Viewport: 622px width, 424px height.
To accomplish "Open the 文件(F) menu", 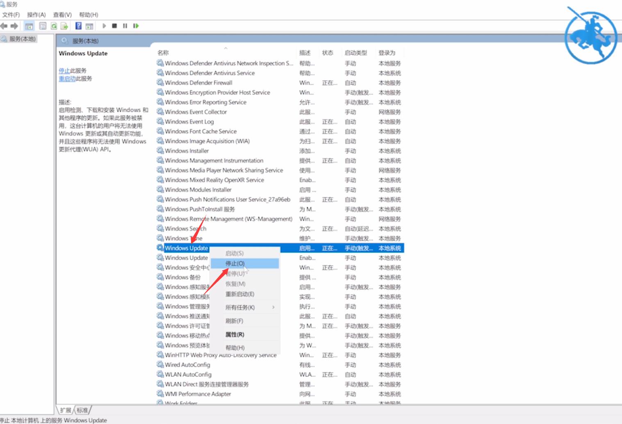I will [11, 15].
